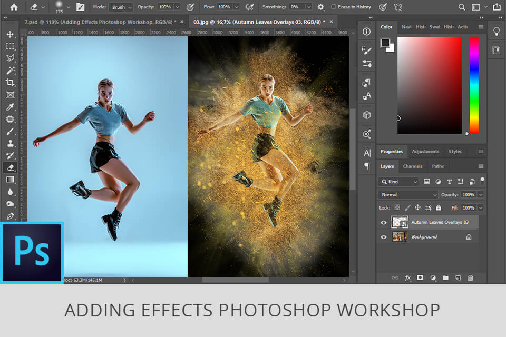Select the Move tool
Screen dimensions: 506x337
click(9, 33)
